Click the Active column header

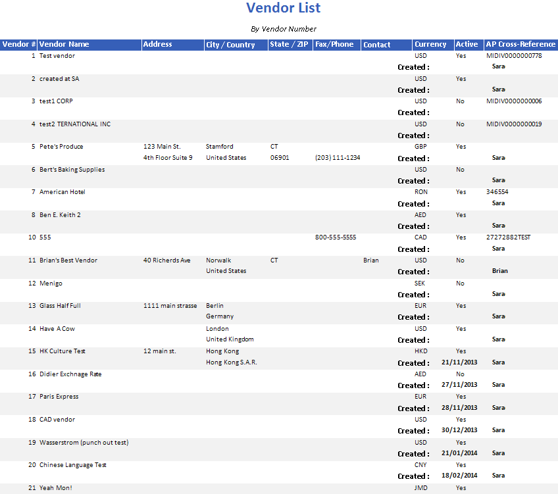467,45
